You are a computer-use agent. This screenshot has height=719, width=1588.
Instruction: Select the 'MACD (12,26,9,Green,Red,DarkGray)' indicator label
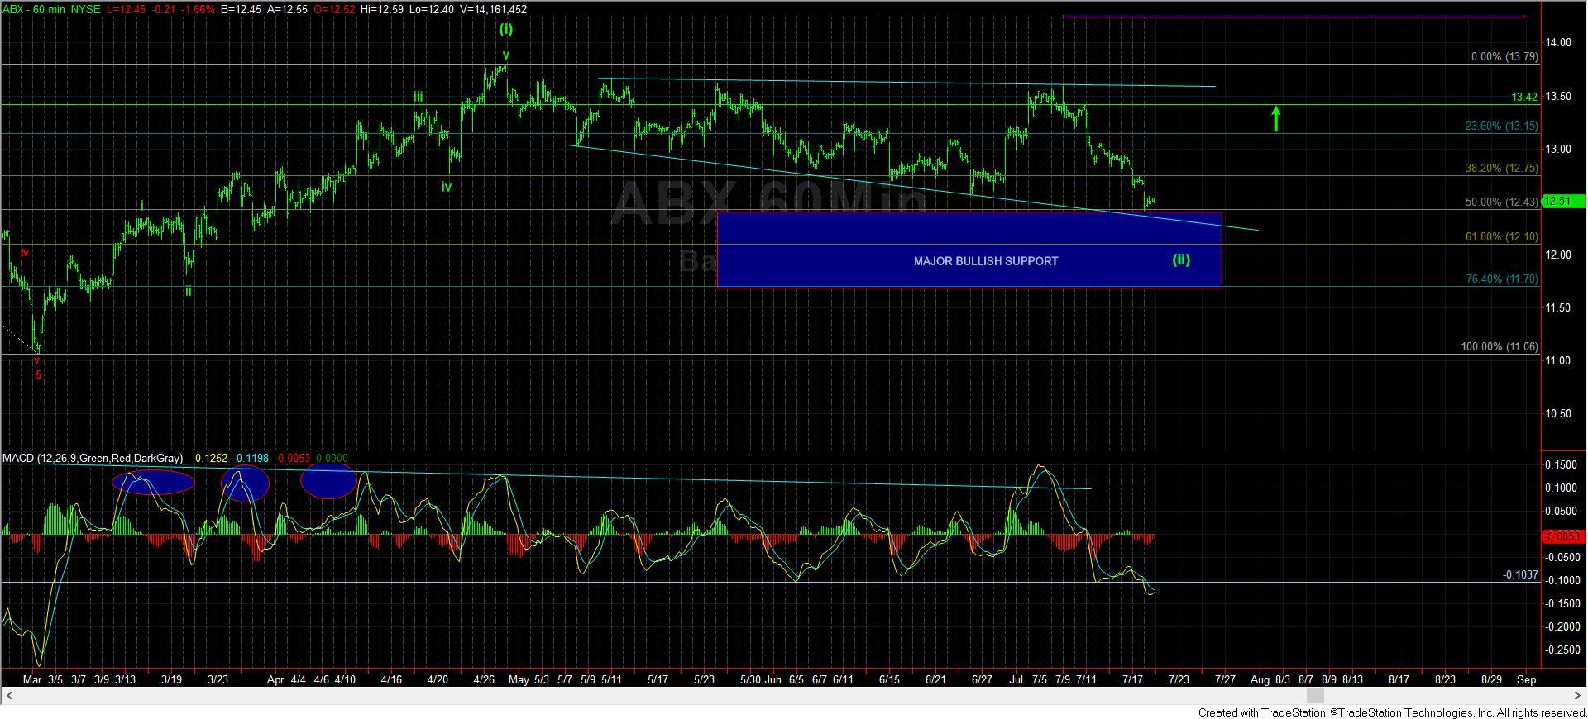click(93, 458)
